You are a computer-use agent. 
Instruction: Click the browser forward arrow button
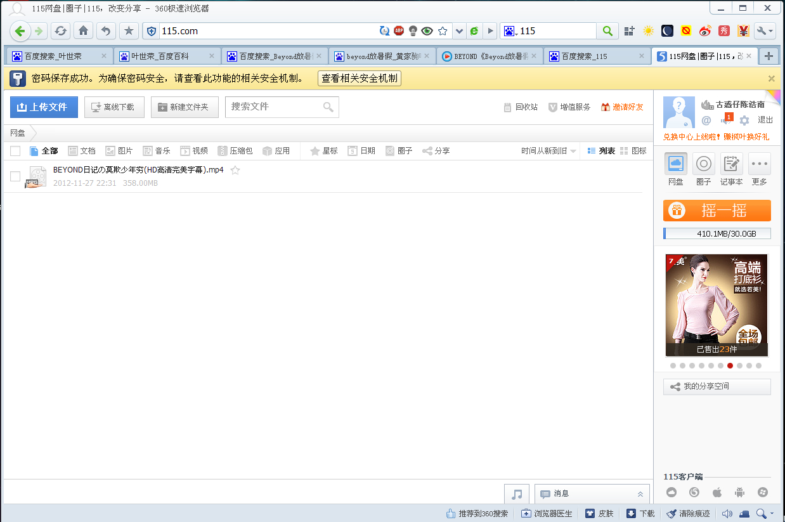tap(39, 30)
